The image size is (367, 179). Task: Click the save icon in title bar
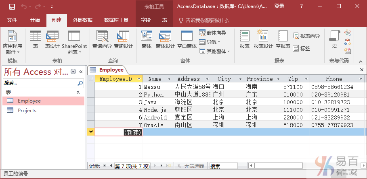(x=12, y=6)
